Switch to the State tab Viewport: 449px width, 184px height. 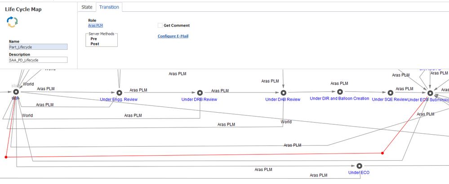pos(87,7)
